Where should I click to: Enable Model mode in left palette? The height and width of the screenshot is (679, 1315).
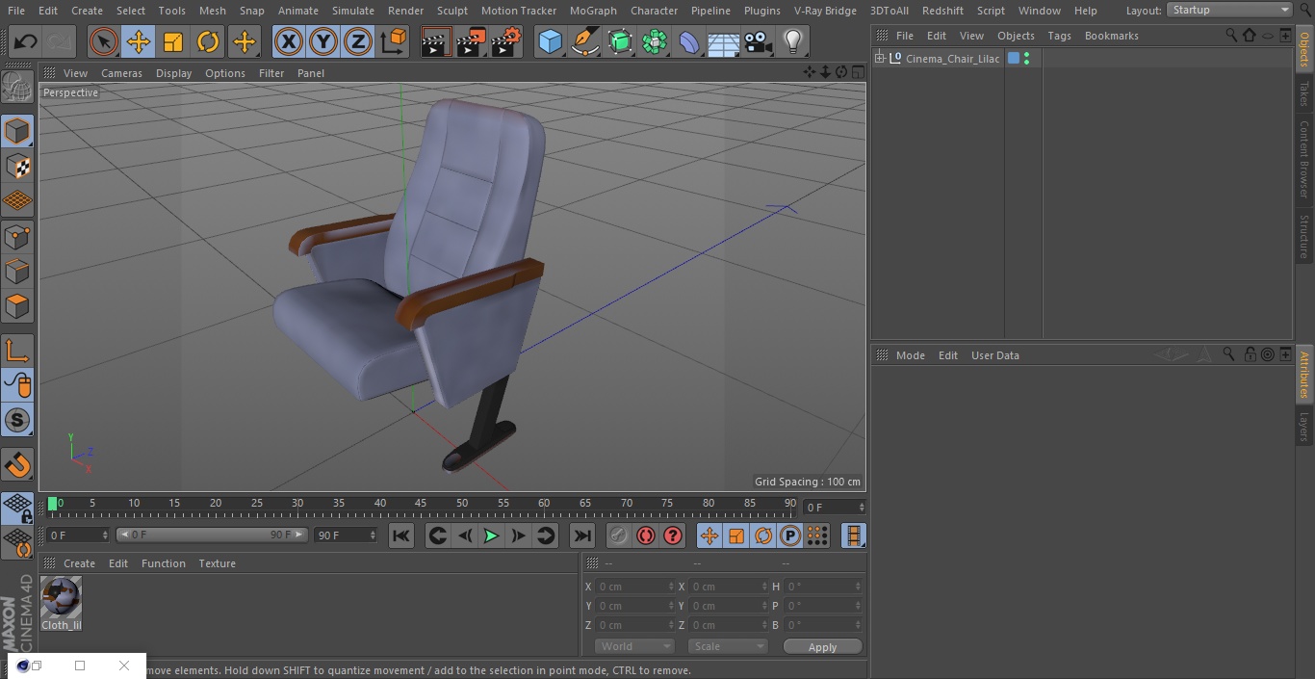tap(17, 130)
